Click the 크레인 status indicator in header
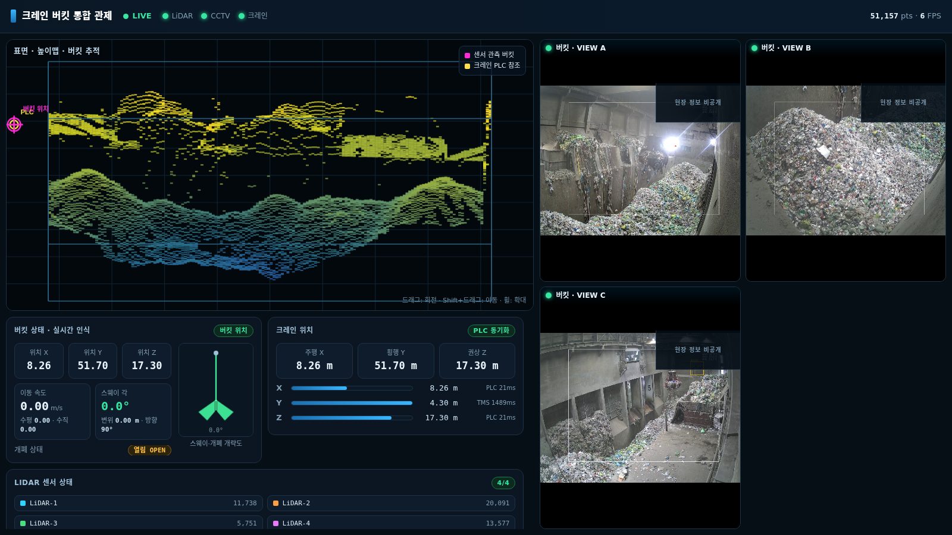This screenshot has width=952, height=535. tap(253, 16)
